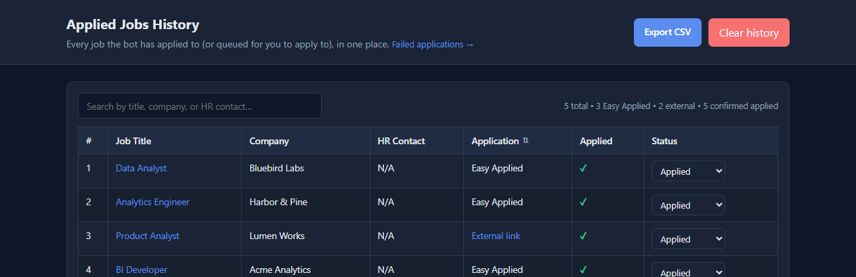Click the N/A contact for Bluebird Labs

pyautogui.click(x=386, y=168)
